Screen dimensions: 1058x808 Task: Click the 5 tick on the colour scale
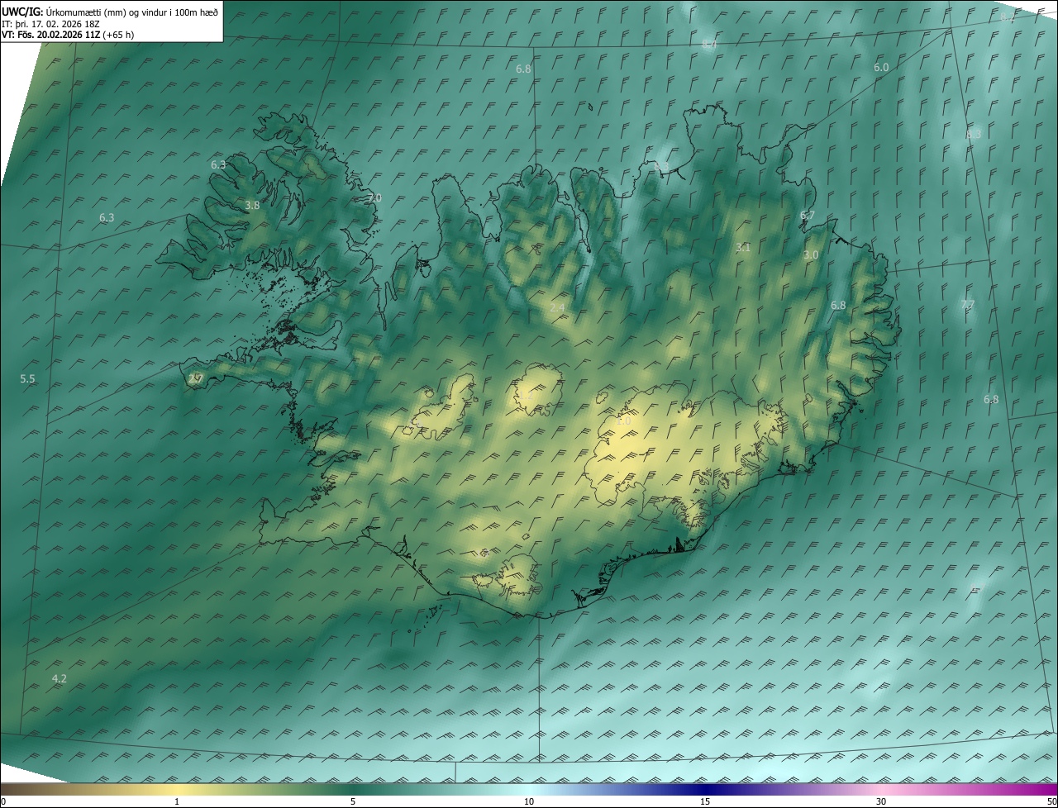tap(353, 801)
